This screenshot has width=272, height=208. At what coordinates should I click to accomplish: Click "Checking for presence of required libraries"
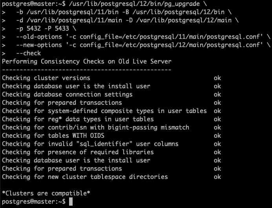(x=78, y=152)
